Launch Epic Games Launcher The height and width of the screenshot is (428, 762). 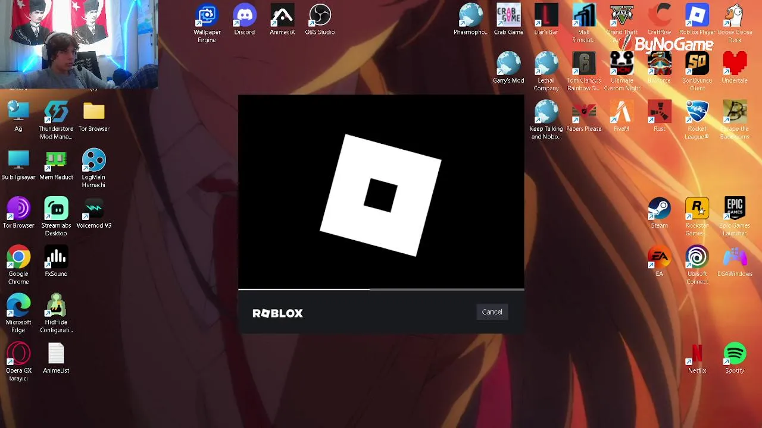[x=735, y=217]
